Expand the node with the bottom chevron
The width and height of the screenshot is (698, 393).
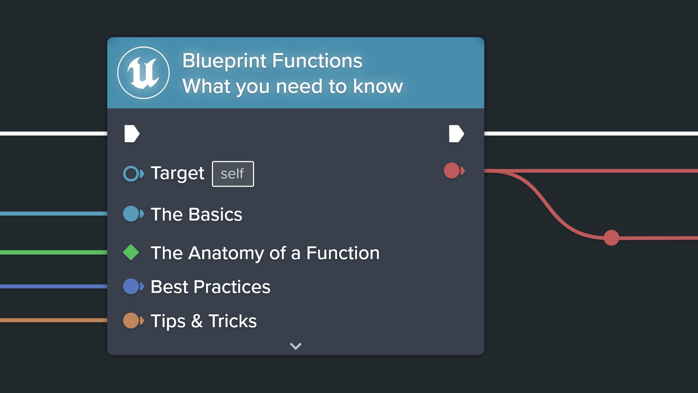pyautogui.click(x=296, y=346)
